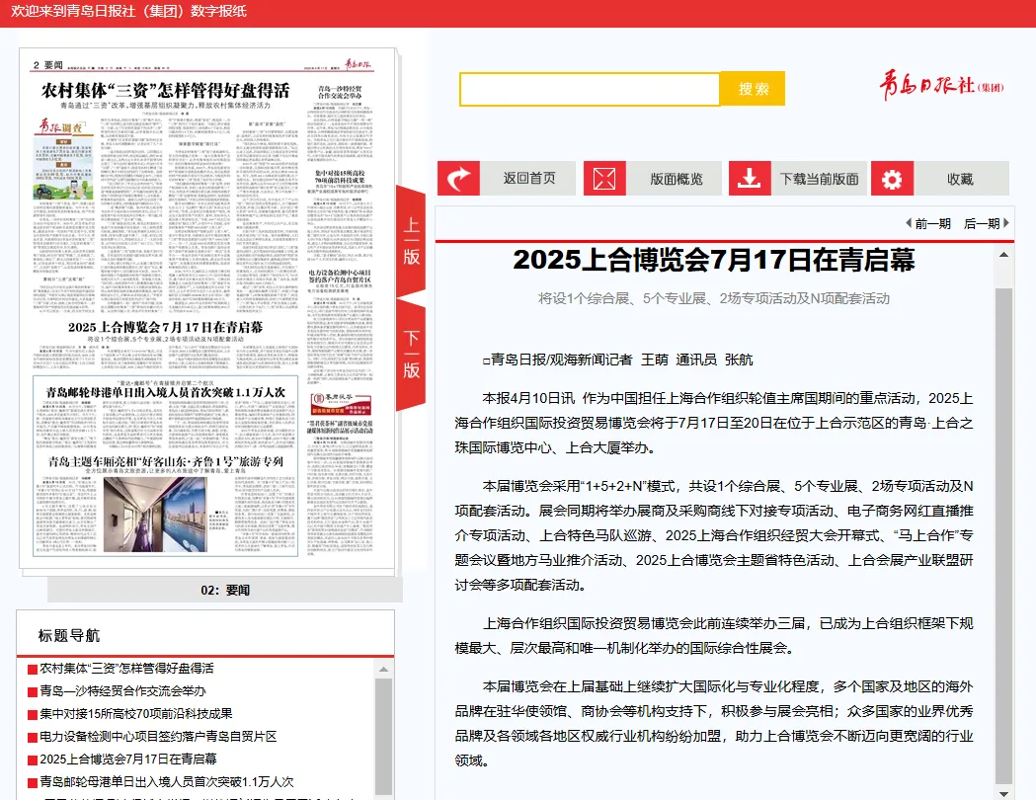Click the red return-arrow icon
The width and height of the screenshot is (1036, 800).
[x=458, y=179]
